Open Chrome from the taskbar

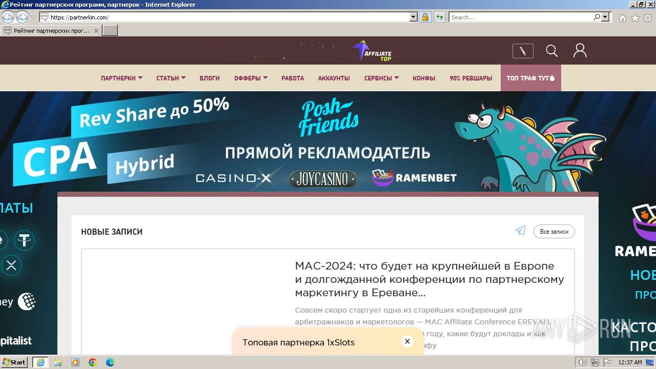pos(93,362)
